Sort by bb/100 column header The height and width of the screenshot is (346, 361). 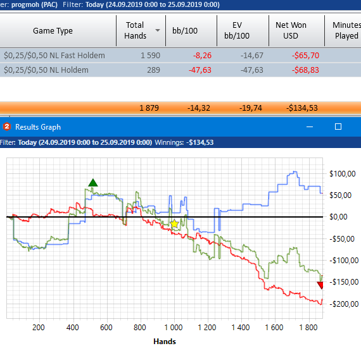[191, 30]
